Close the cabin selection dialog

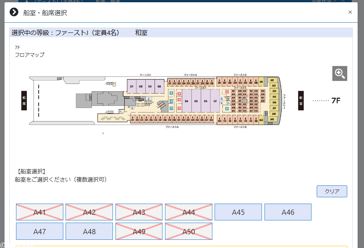350,12
